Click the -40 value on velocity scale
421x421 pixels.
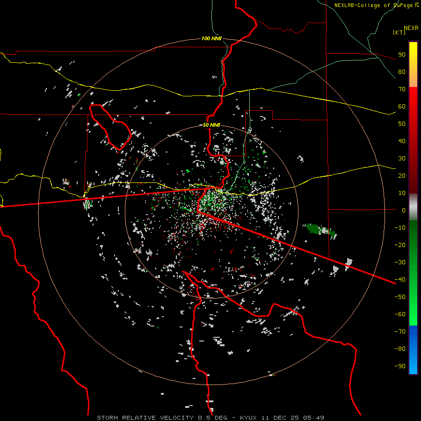400,280
